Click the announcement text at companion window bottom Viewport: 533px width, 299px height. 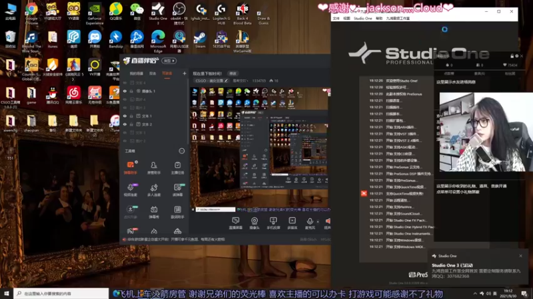(176, 239)
